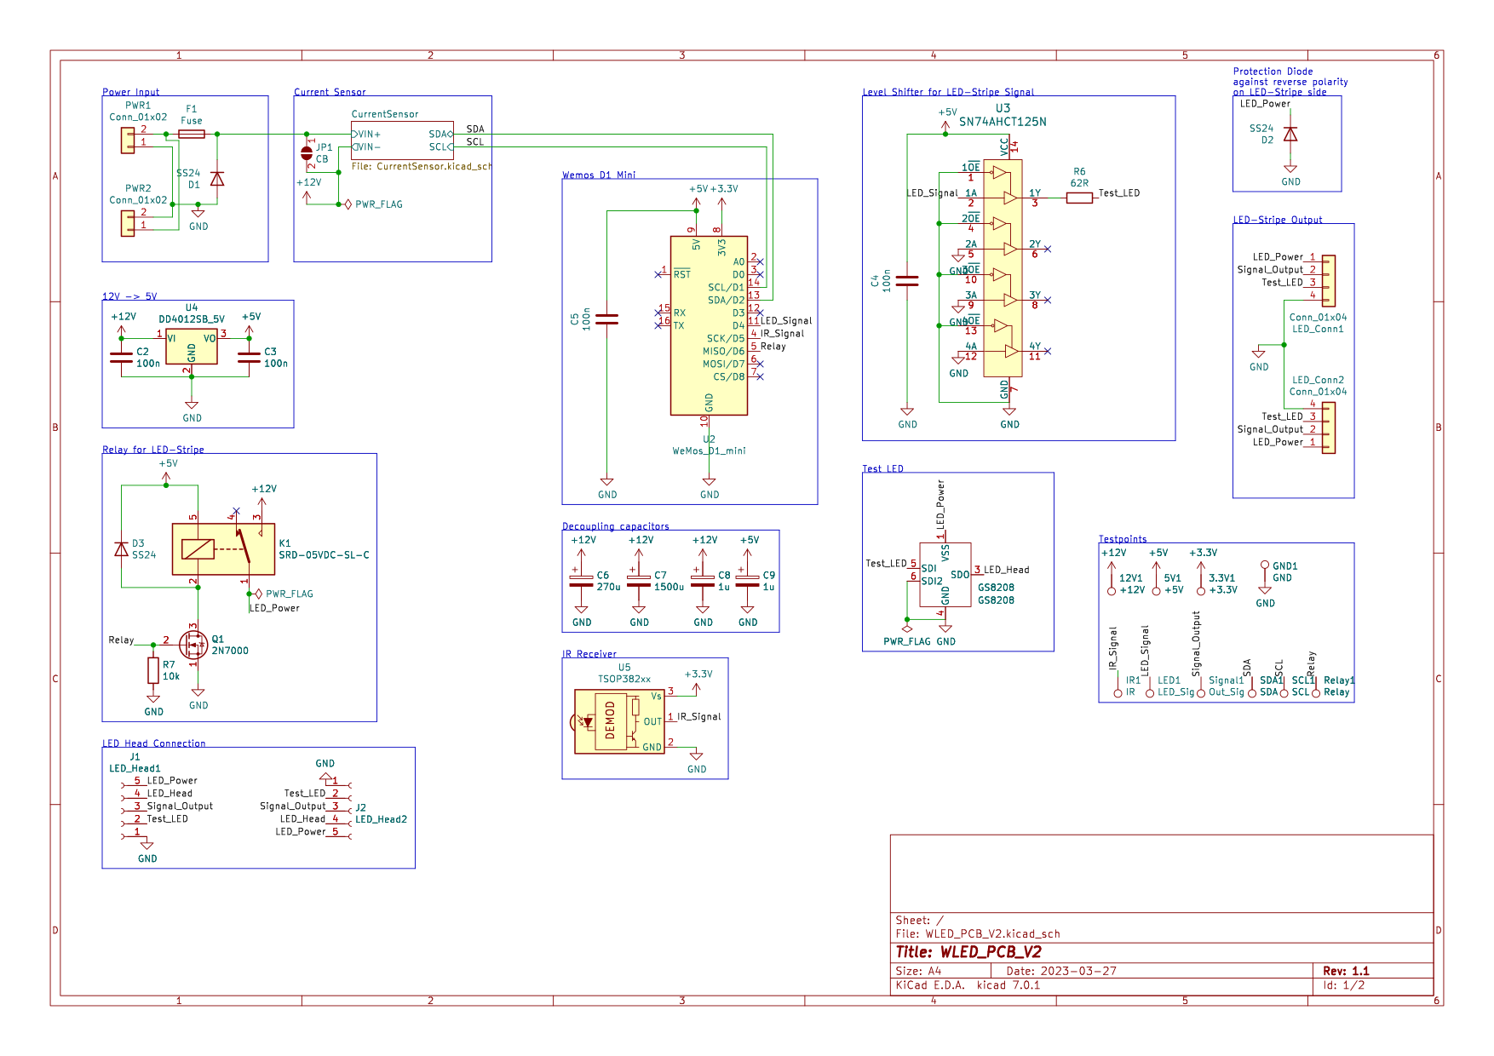Click the 'Test LED' section label
Viewport: 1494px width, 1056px height.
[x=882, y=468]
